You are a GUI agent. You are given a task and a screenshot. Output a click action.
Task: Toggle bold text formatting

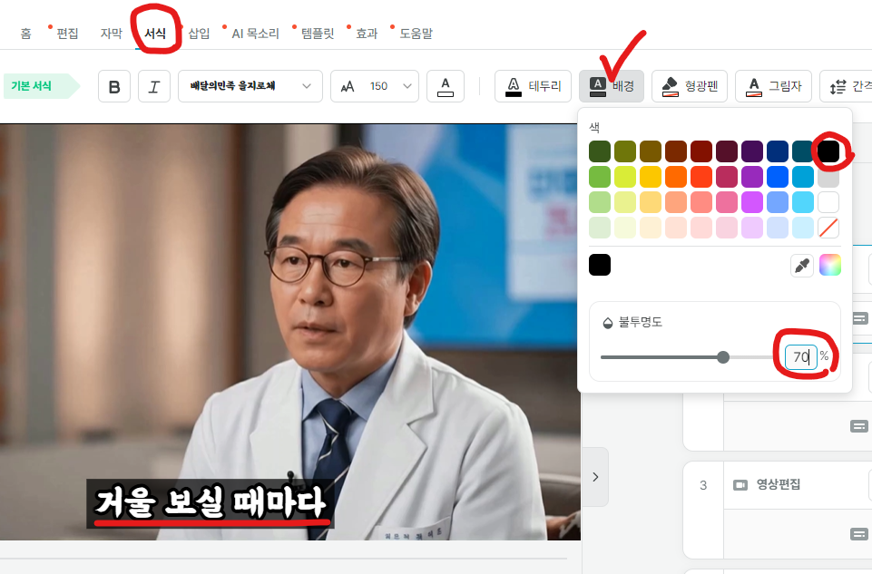click(x=113, y=86)
